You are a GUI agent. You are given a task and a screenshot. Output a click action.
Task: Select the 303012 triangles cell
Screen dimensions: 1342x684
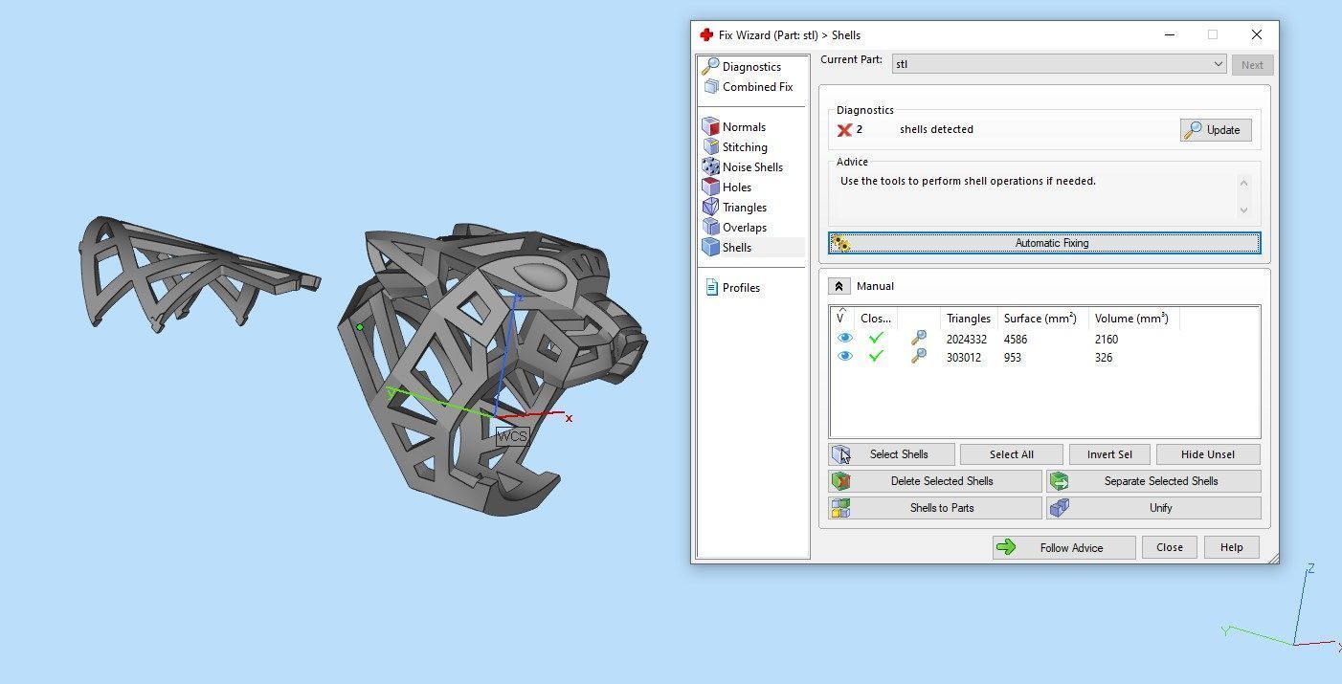[962, 358]
